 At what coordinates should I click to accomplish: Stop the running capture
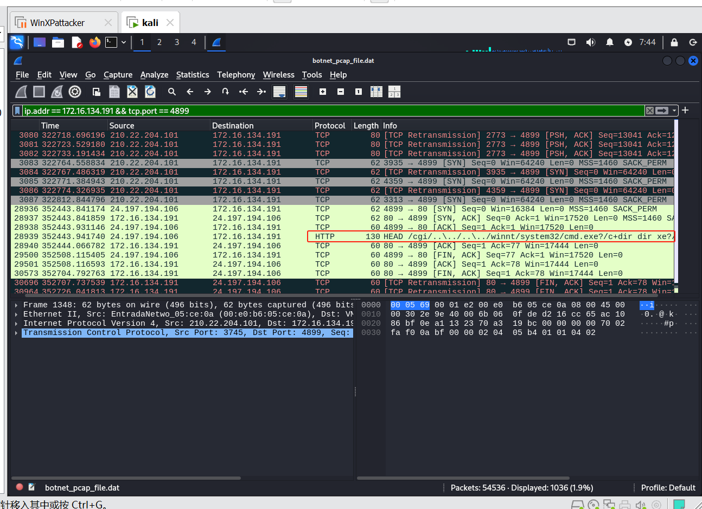tap(39, 92)
